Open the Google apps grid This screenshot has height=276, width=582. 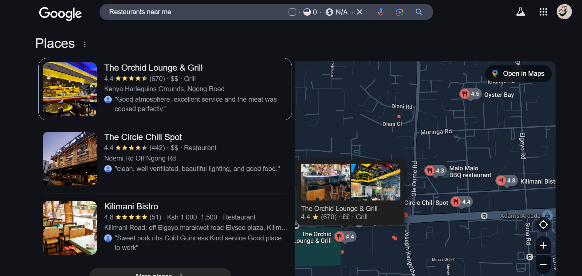pos(543,12)
